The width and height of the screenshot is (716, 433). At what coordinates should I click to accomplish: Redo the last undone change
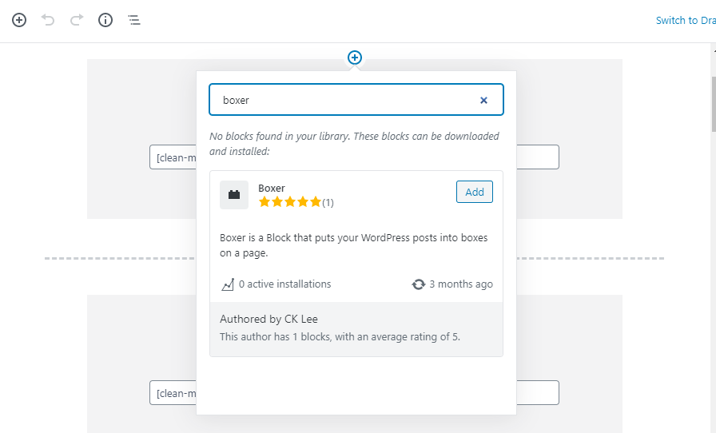77,20
